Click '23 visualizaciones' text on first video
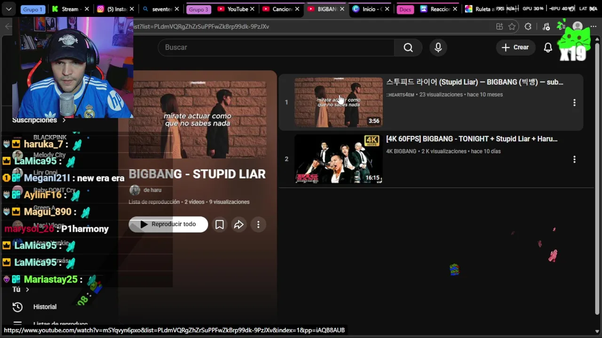The image size is (602, 338). (x=441, y=95)
